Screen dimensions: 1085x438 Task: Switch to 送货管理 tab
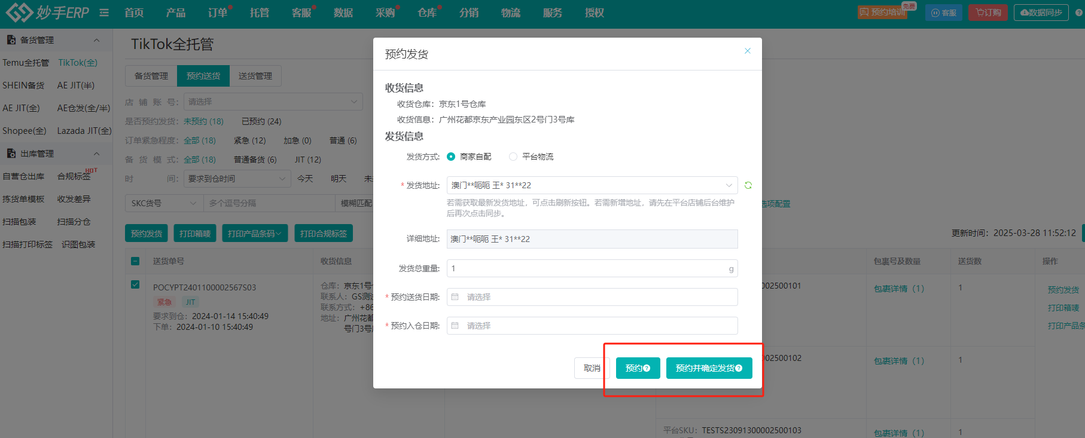tap(255, 76)
